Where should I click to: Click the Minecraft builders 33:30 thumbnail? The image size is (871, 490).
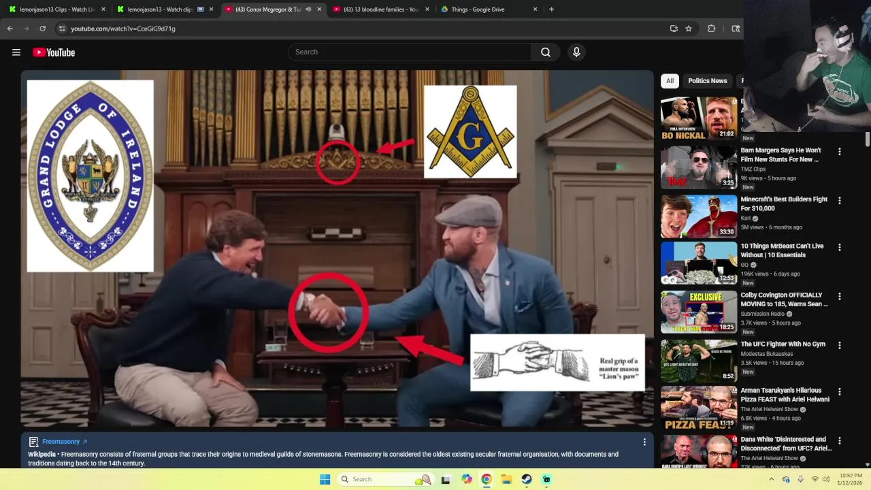tap(699, 216)
